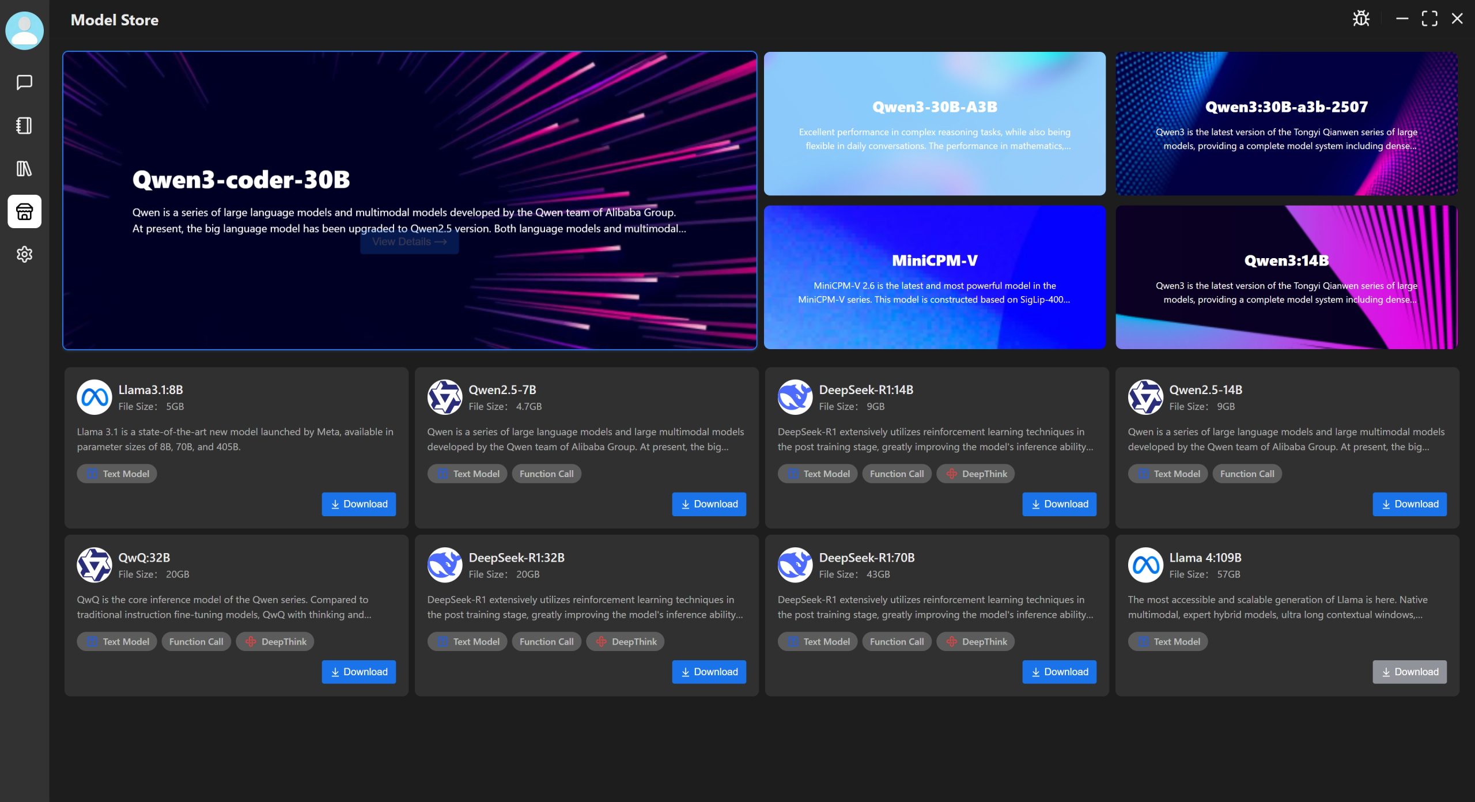1475x802 pixels.
Task: Click the QwQ:32B model title
Action: pyautogui.click(x=144, y=558)
